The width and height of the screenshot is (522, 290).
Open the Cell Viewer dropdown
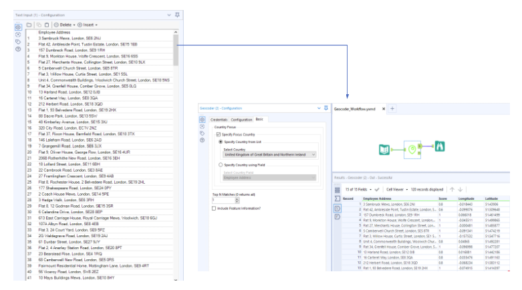(x=397, y=190)
